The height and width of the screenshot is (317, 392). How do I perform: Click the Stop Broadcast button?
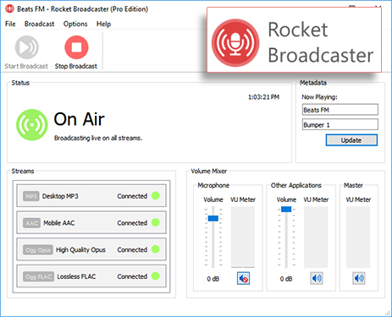(x=76, y=52)
